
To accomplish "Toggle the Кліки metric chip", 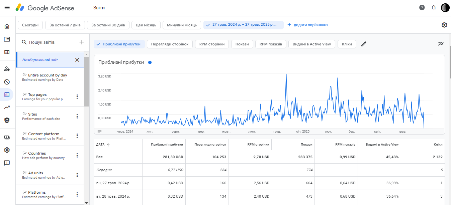I will pos(347,44).
